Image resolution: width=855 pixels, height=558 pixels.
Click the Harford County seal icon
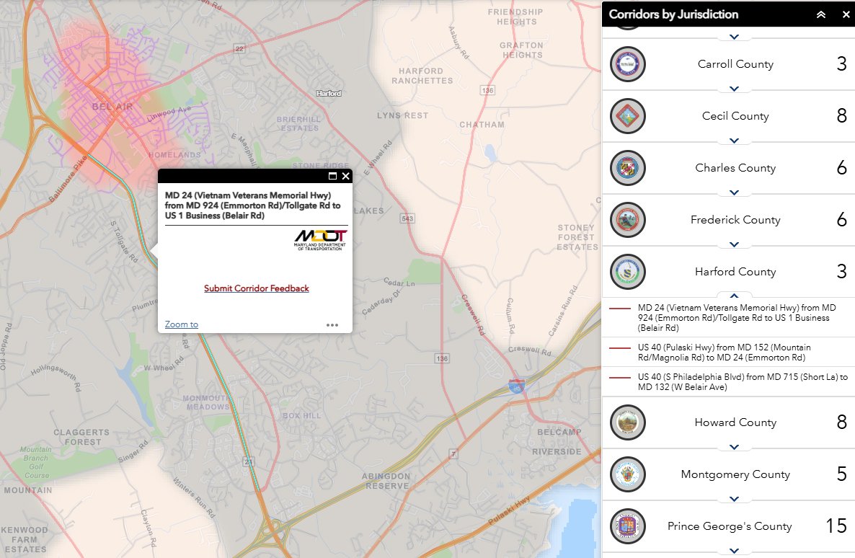pos(627,272)
